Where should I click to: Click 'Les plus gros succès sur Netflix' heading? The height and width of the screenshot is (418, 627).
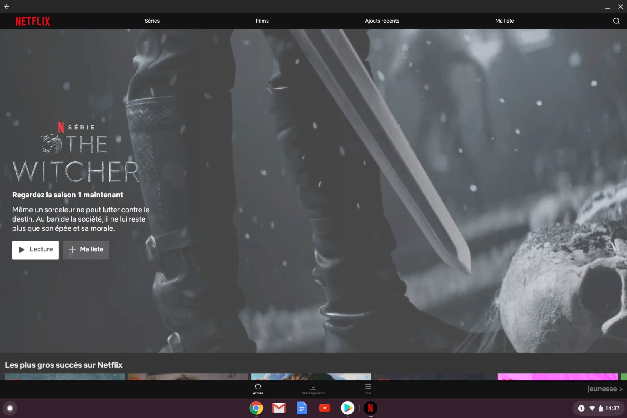(x=64, y=365)
